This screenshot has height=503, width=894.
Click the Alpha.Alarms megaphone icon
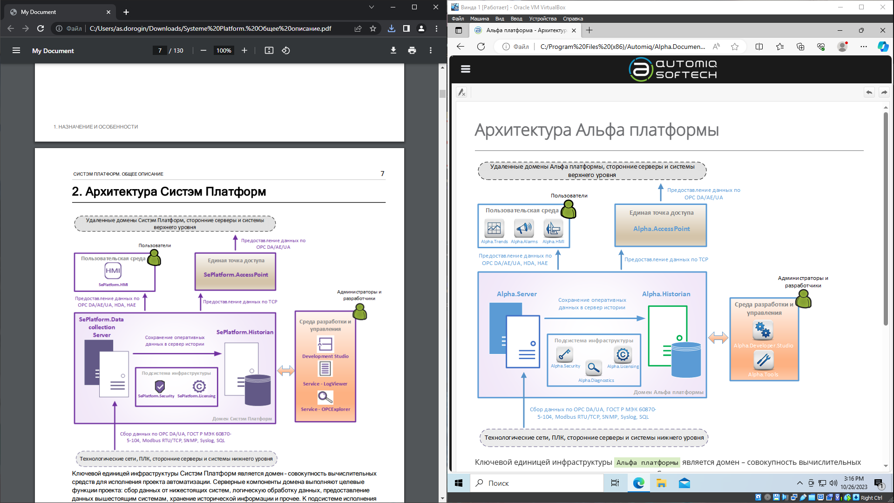(x=524, y=228)
